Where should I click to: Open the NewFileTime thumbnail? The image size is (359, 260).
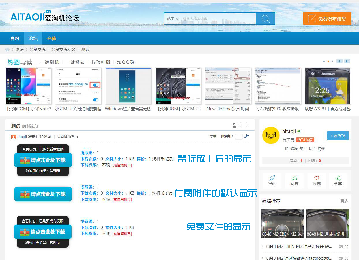point(228,86)
